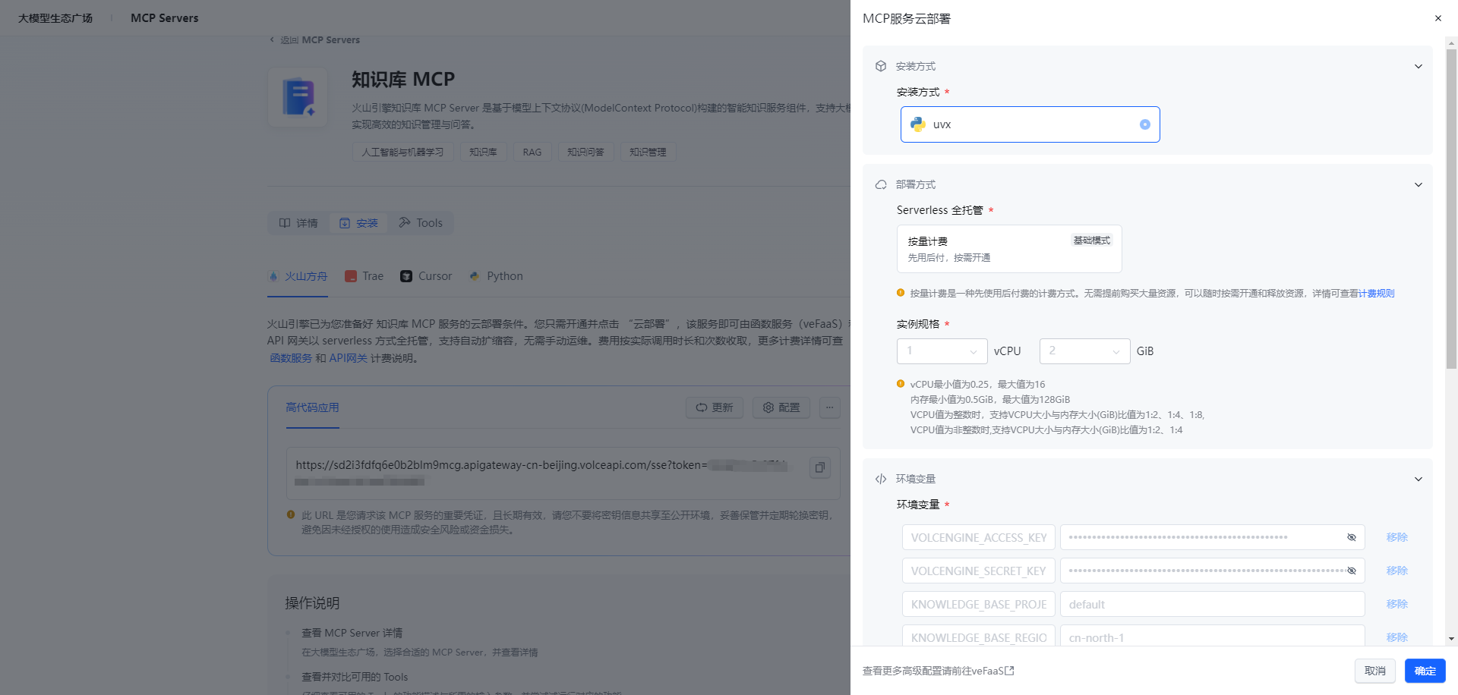Select the 高代码应用 tab
The image size is (1458, 695).
point(312,408)
